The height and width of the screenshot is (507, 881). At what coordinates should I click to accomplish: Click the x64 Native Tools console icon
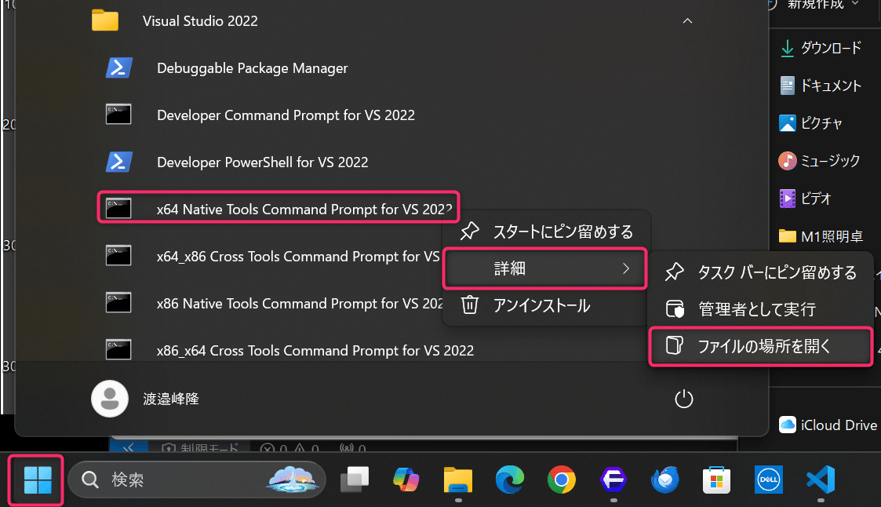(x=118, y=209)
